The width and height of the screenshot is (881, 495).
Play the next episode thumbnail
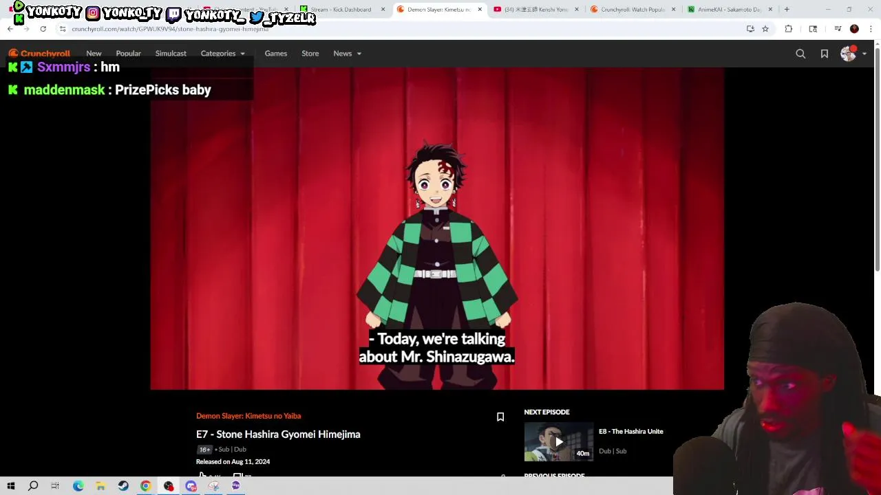558,442
